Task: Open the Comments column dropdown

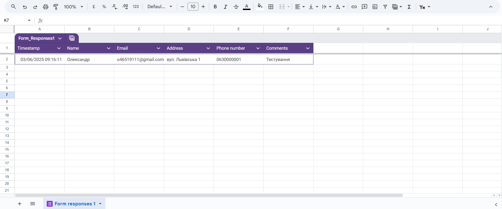Action: coord(308,48)
